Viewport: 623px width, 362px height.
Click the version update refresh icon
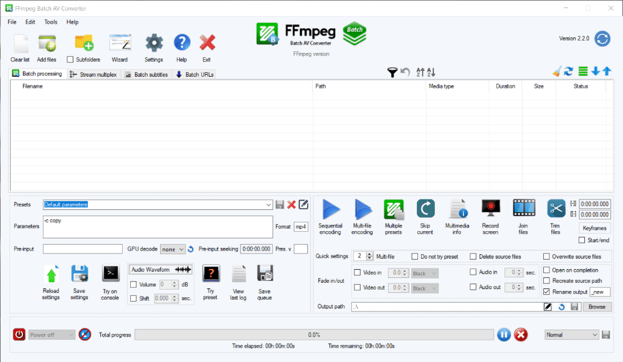tap(602, 39)
